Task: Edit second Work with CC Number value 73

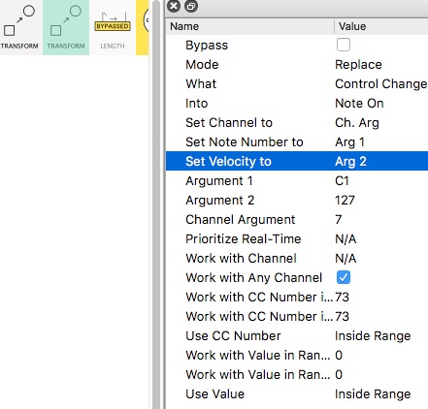Action: pos(343,316)
